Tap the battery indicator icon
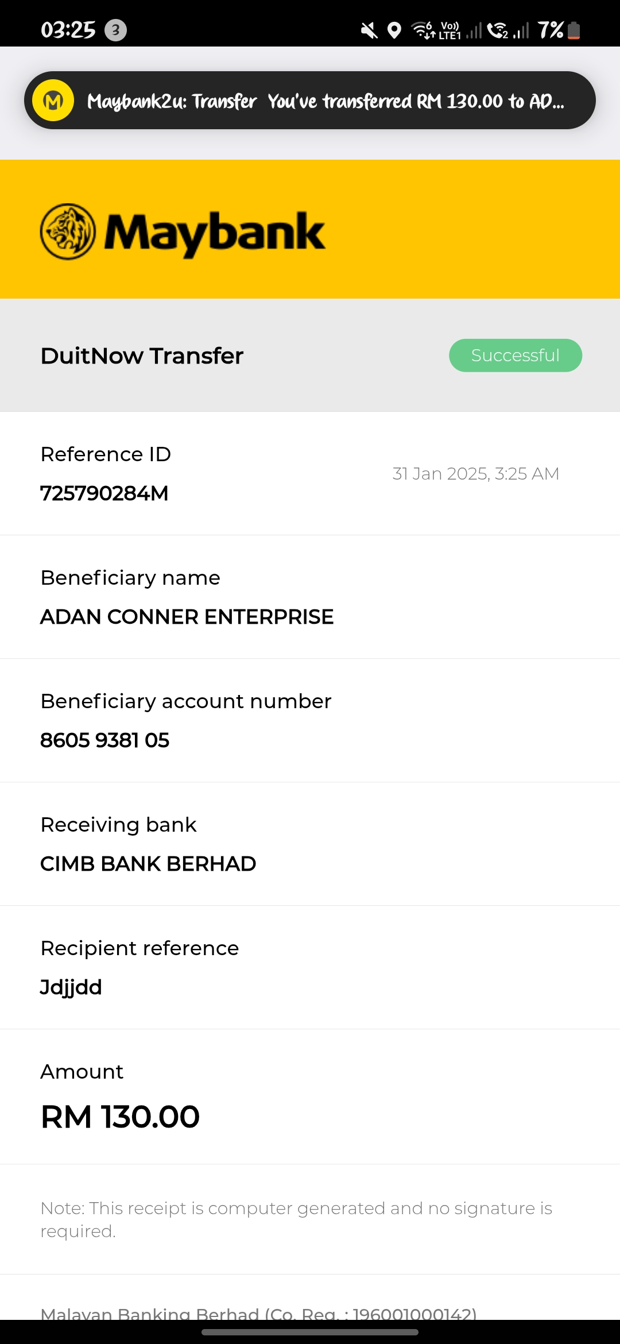 coord(573,30)
